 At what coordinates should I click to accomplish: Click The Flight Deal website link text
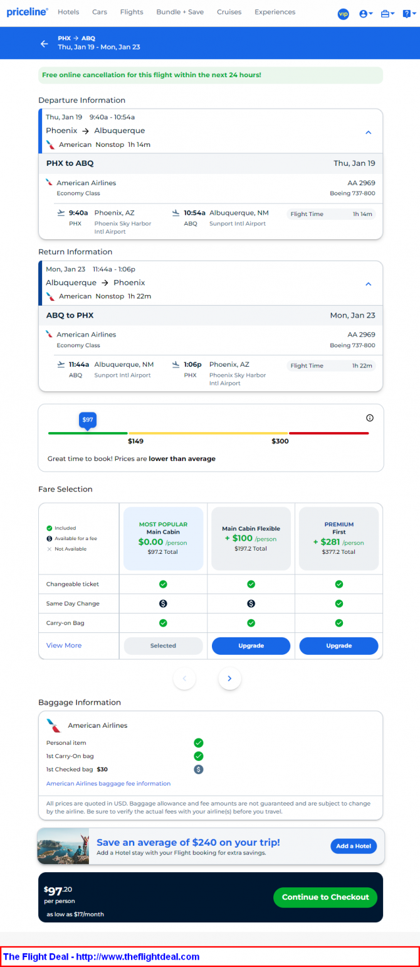point(138,957)
